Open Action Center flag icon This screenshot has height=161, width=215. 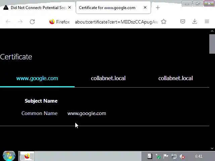point(166,156)
